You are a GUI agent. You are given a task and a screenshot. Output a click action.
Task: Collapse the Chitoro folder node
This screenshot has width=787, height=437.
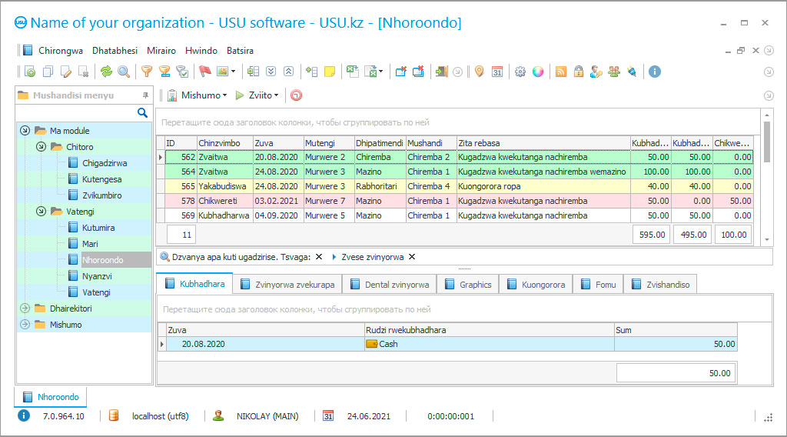click(40, 147)
